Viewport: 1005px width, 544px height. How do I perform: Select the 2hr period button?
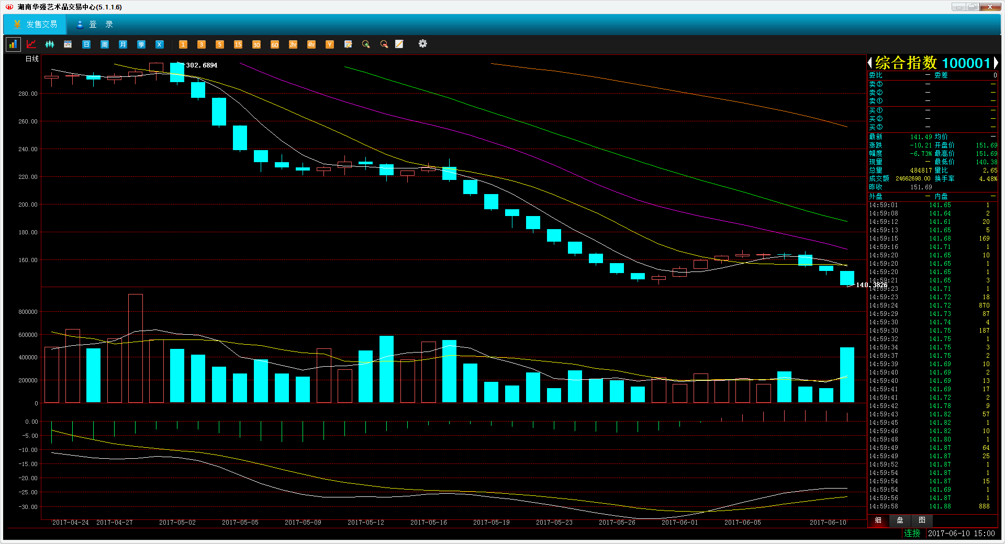pos(293,44)
